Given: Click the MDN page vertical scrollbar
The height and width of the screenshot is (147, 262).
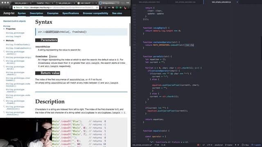Looking at the screenshot, I should (x=130, y=35).
